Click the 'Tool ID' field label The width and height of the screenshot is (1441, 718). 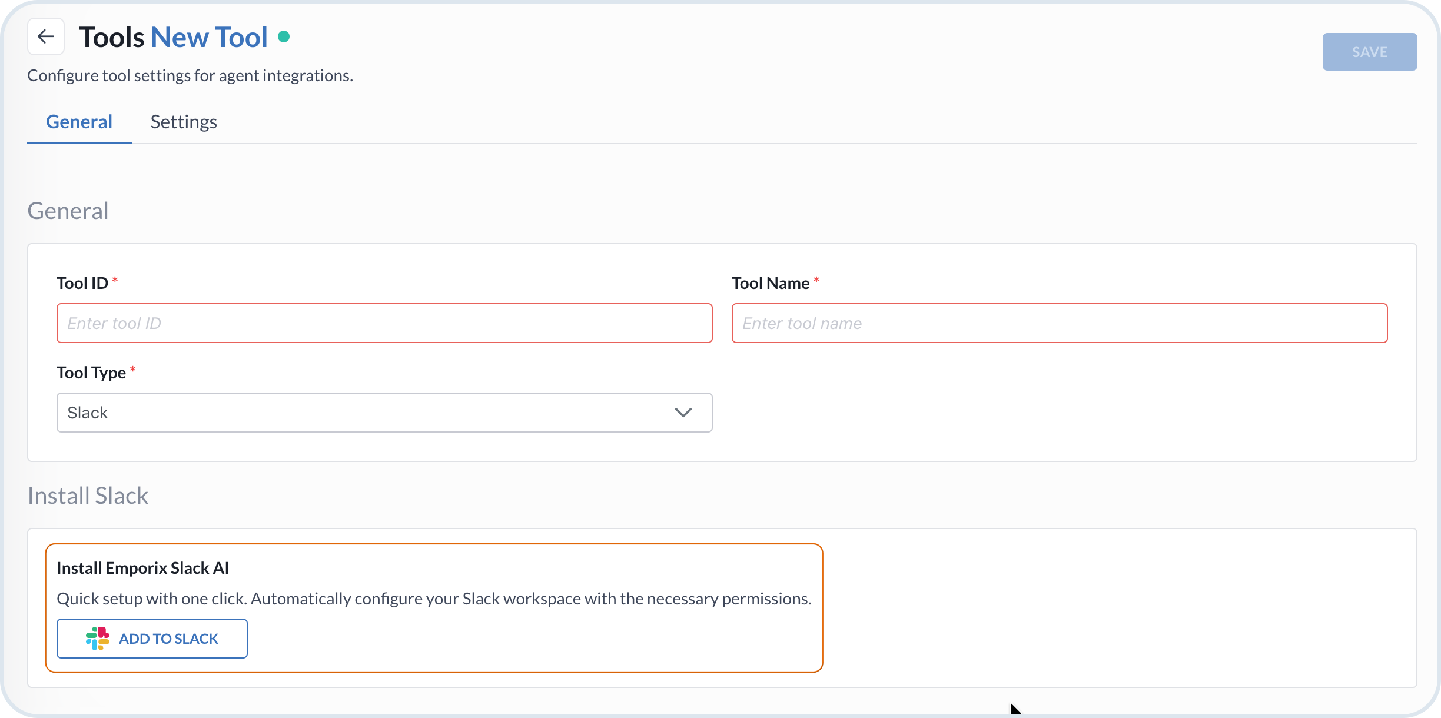[82, 283]
